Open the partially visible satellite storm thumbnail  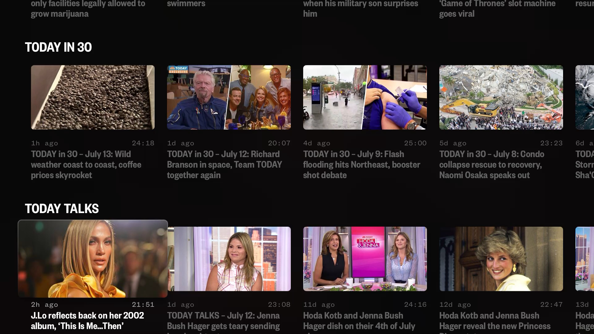pyautogui.click(x=585, y=97)
